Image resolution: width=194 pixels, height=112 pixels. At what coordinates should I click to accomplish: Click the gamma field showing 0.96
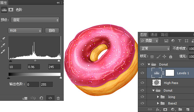click(34, 67)
